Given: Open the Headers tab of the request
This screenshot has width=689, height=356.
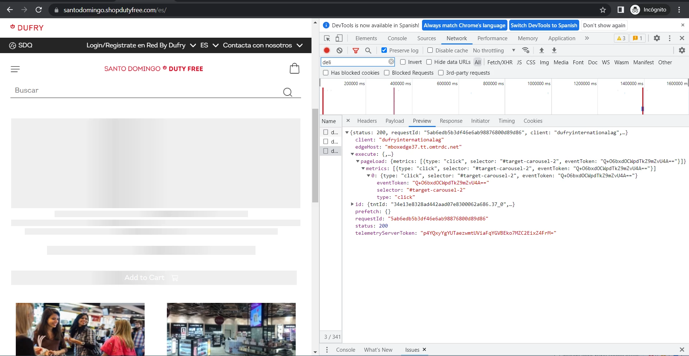Looking at the screenshot, I should tap(367, 121).
